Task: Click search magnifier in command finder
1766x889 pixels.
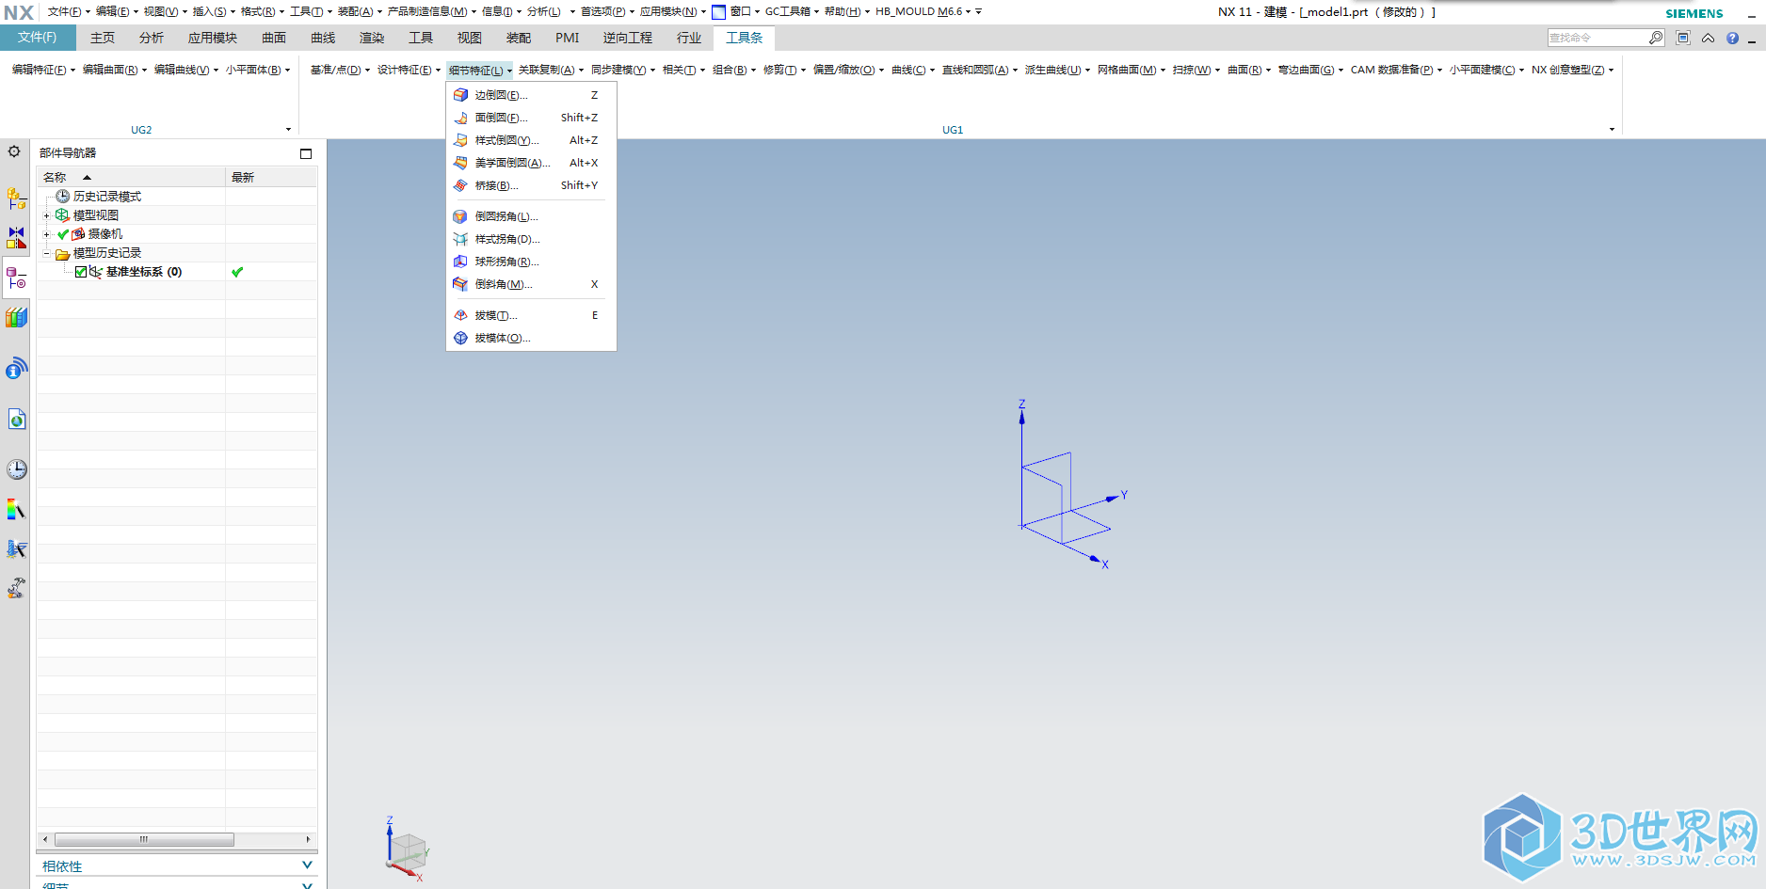Action: click(1656, 38)
